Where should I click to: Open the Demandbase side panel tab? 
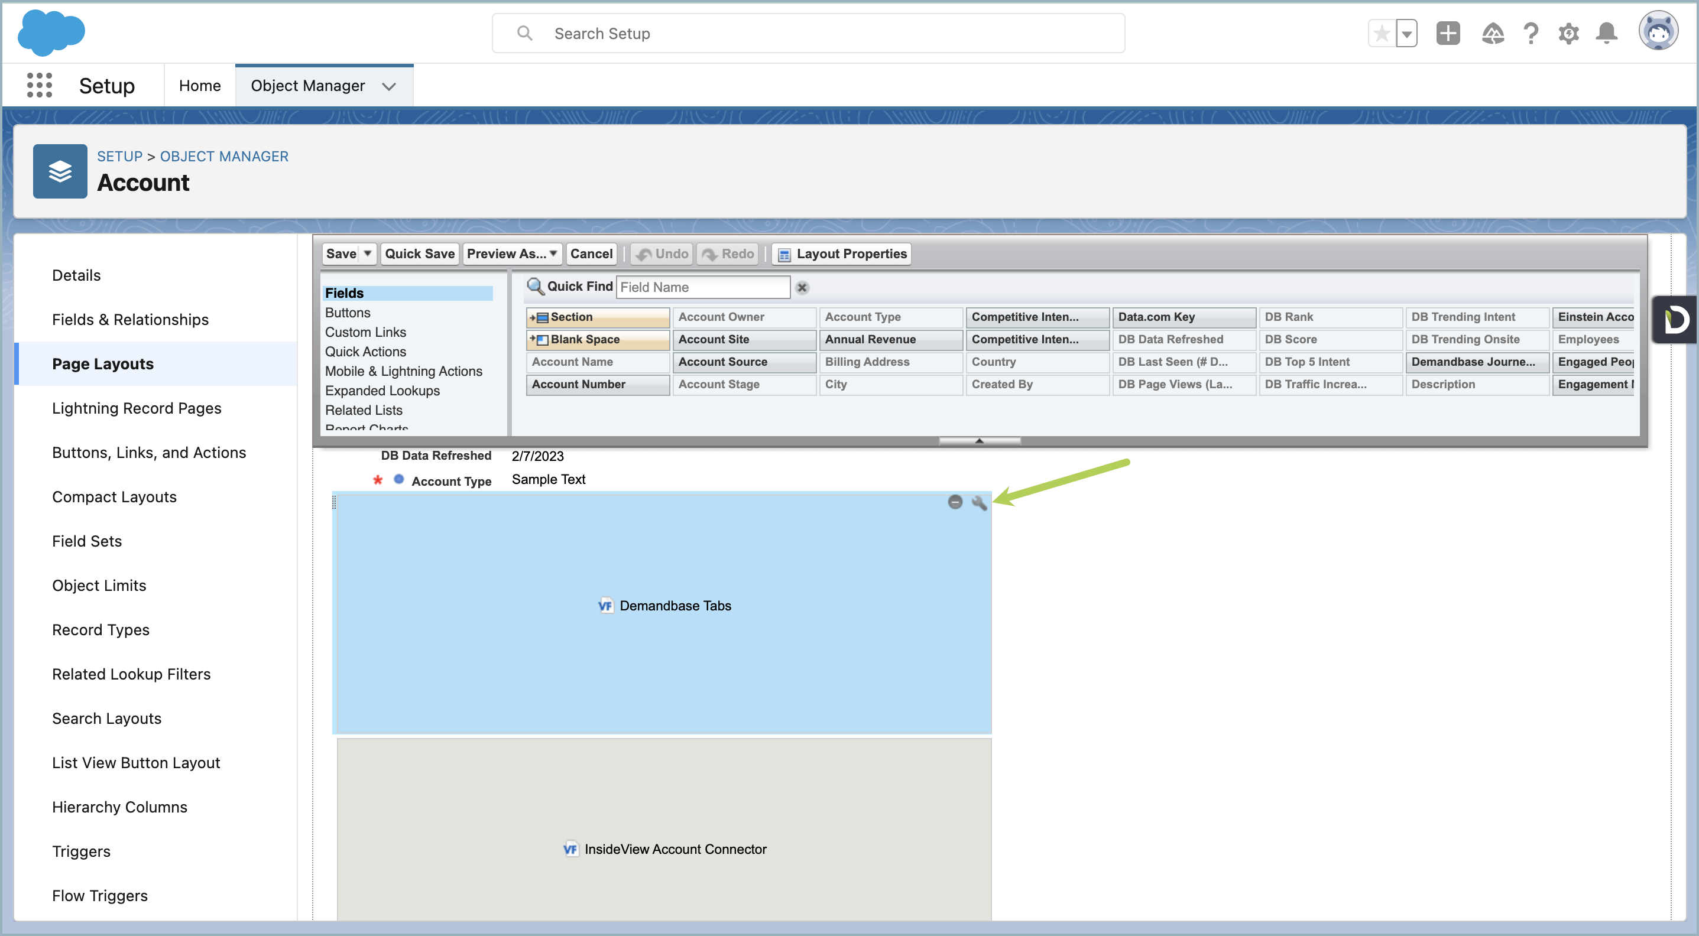click(x=1676, y=320)
